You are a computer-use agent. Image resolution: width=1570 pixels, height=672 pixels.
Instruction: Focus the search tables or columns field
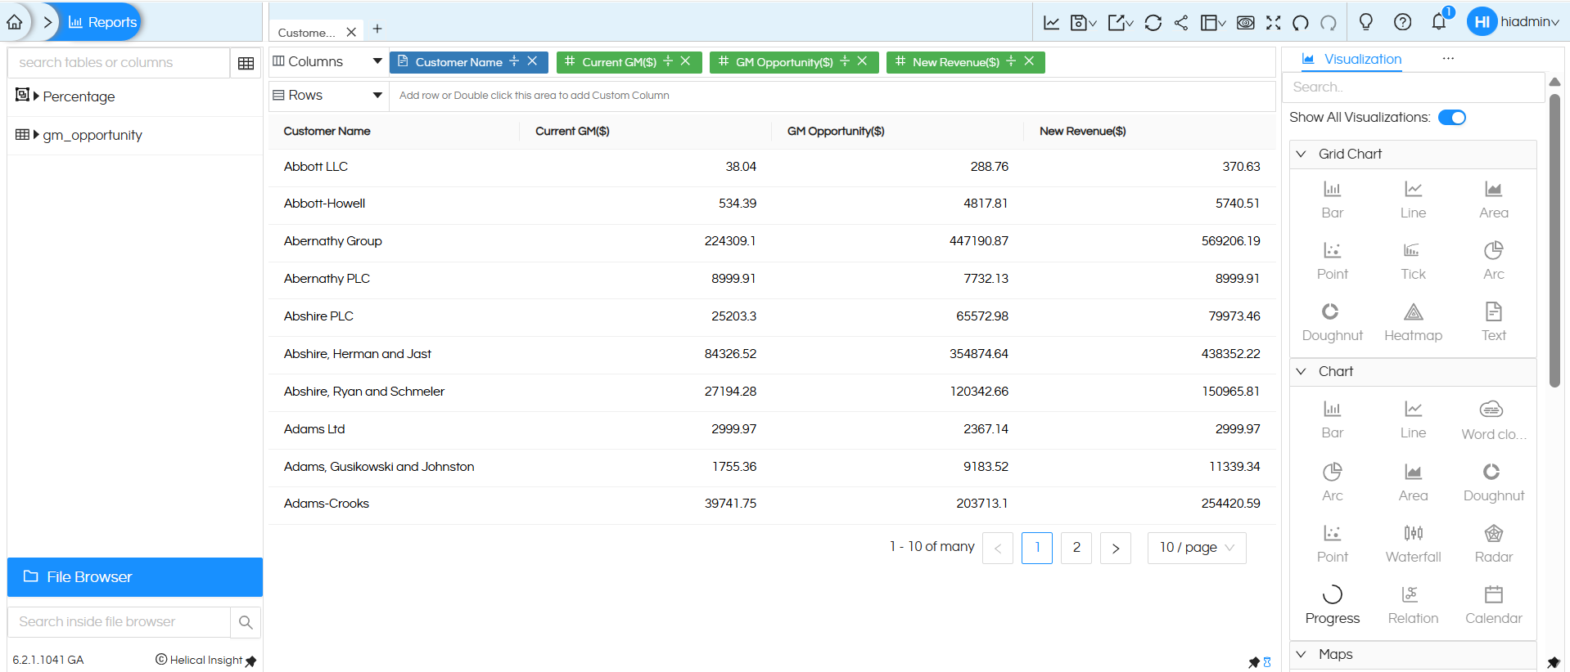pos(119,63)
